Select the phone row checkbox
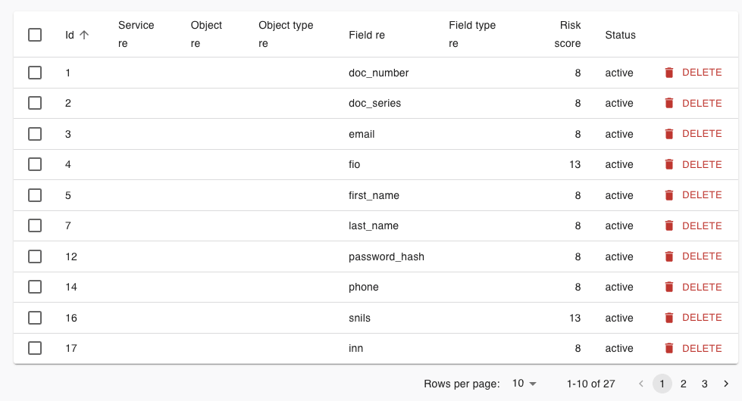This screenshot has width=742, height=401. 35,287
